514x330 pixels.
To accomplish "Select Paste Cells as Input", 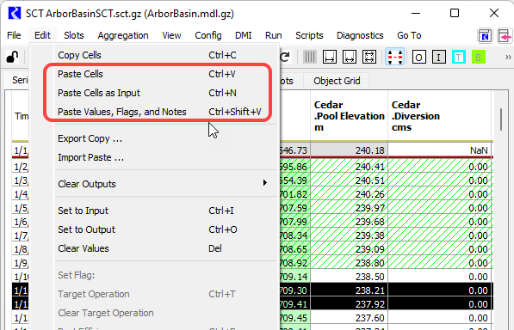I will [154, 93].
